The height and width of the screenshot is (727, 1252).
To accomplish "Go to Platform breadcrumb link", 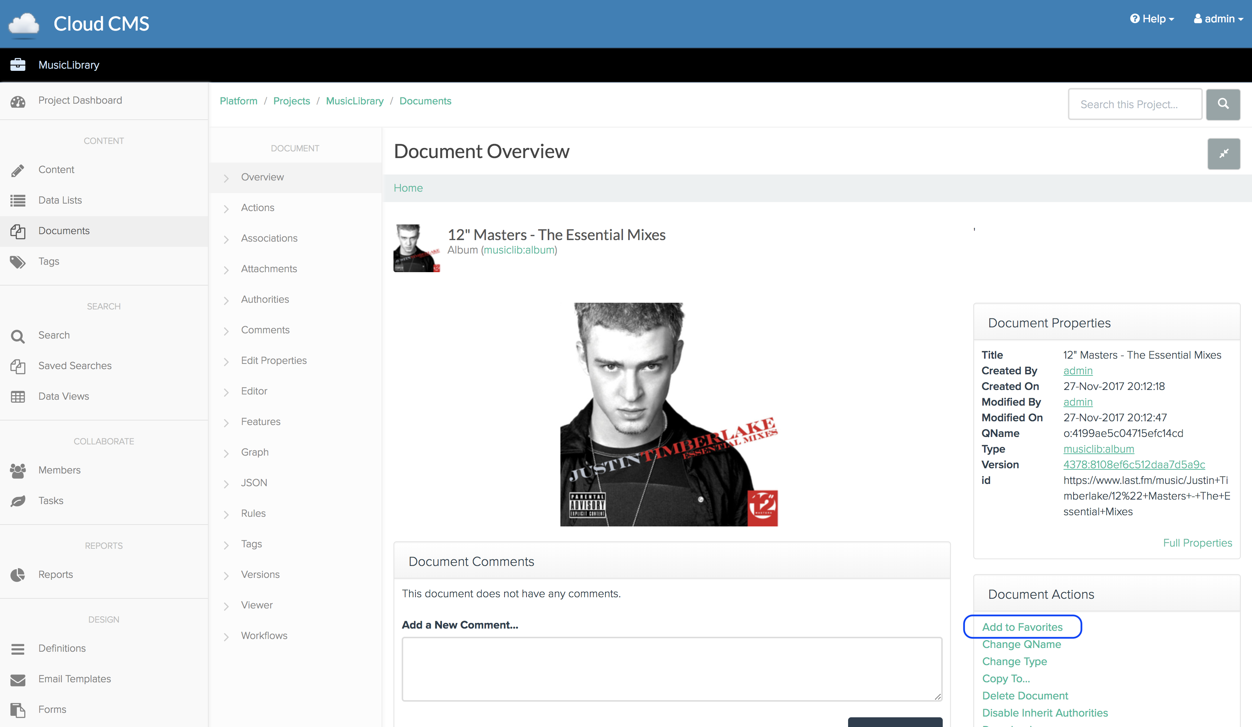I will click(238, 101).
